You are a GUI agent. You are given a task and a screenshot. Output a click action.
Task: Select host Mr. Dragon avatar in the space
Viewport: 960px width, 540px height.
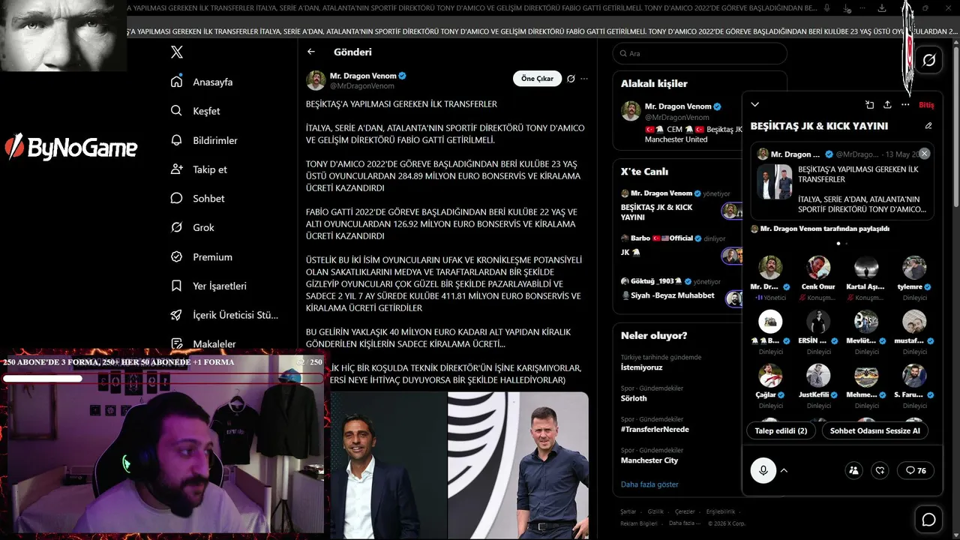tap(770, 268)
